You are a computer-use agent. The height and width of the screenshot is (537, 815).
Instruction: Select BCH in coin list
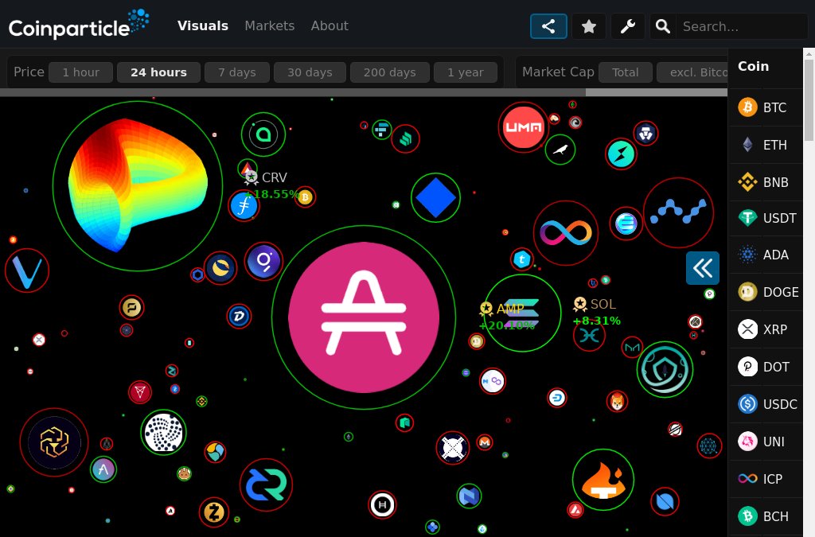[766, 516]
